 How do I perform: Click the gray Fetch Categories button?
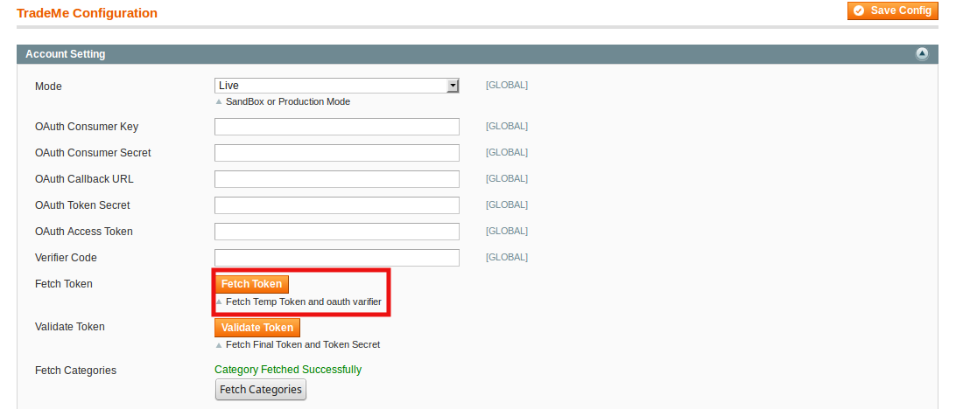tap(261, 390)
